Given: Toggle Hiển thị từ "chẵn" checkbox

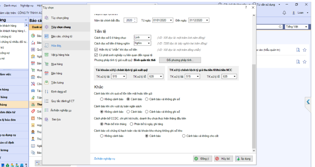Looking at the screenshot, I should (x=96, y=50).
